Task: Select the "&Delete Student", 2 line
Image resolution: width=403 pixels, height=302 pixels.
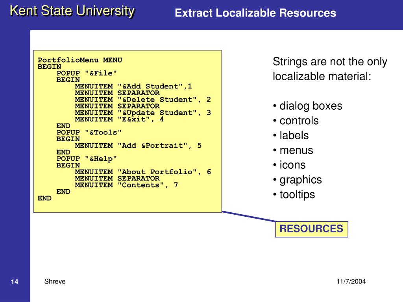Action: pos(143,99)
